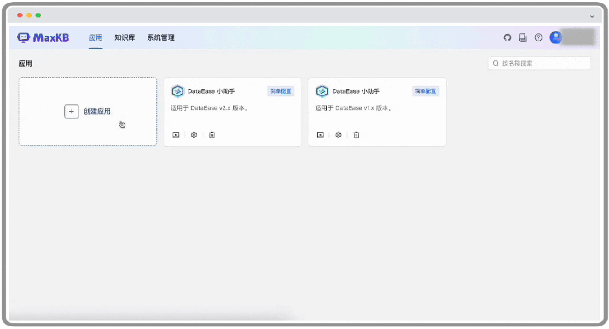This screenshot has width=609, height=329.
Task: Open the user avatar menu
Action: point(556,37)
